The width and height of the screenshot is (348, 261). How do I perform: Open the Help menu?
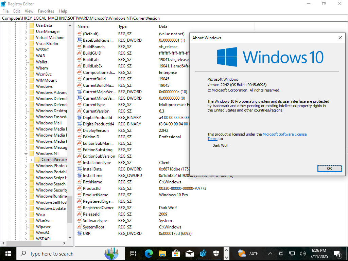[63, 11]
